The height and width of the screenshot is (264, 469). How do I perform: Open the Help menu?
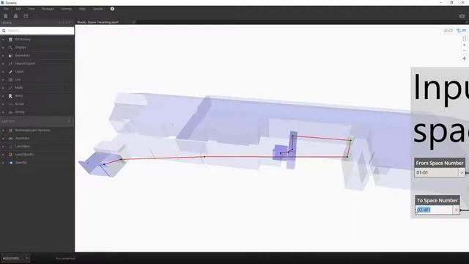(82, 9)
